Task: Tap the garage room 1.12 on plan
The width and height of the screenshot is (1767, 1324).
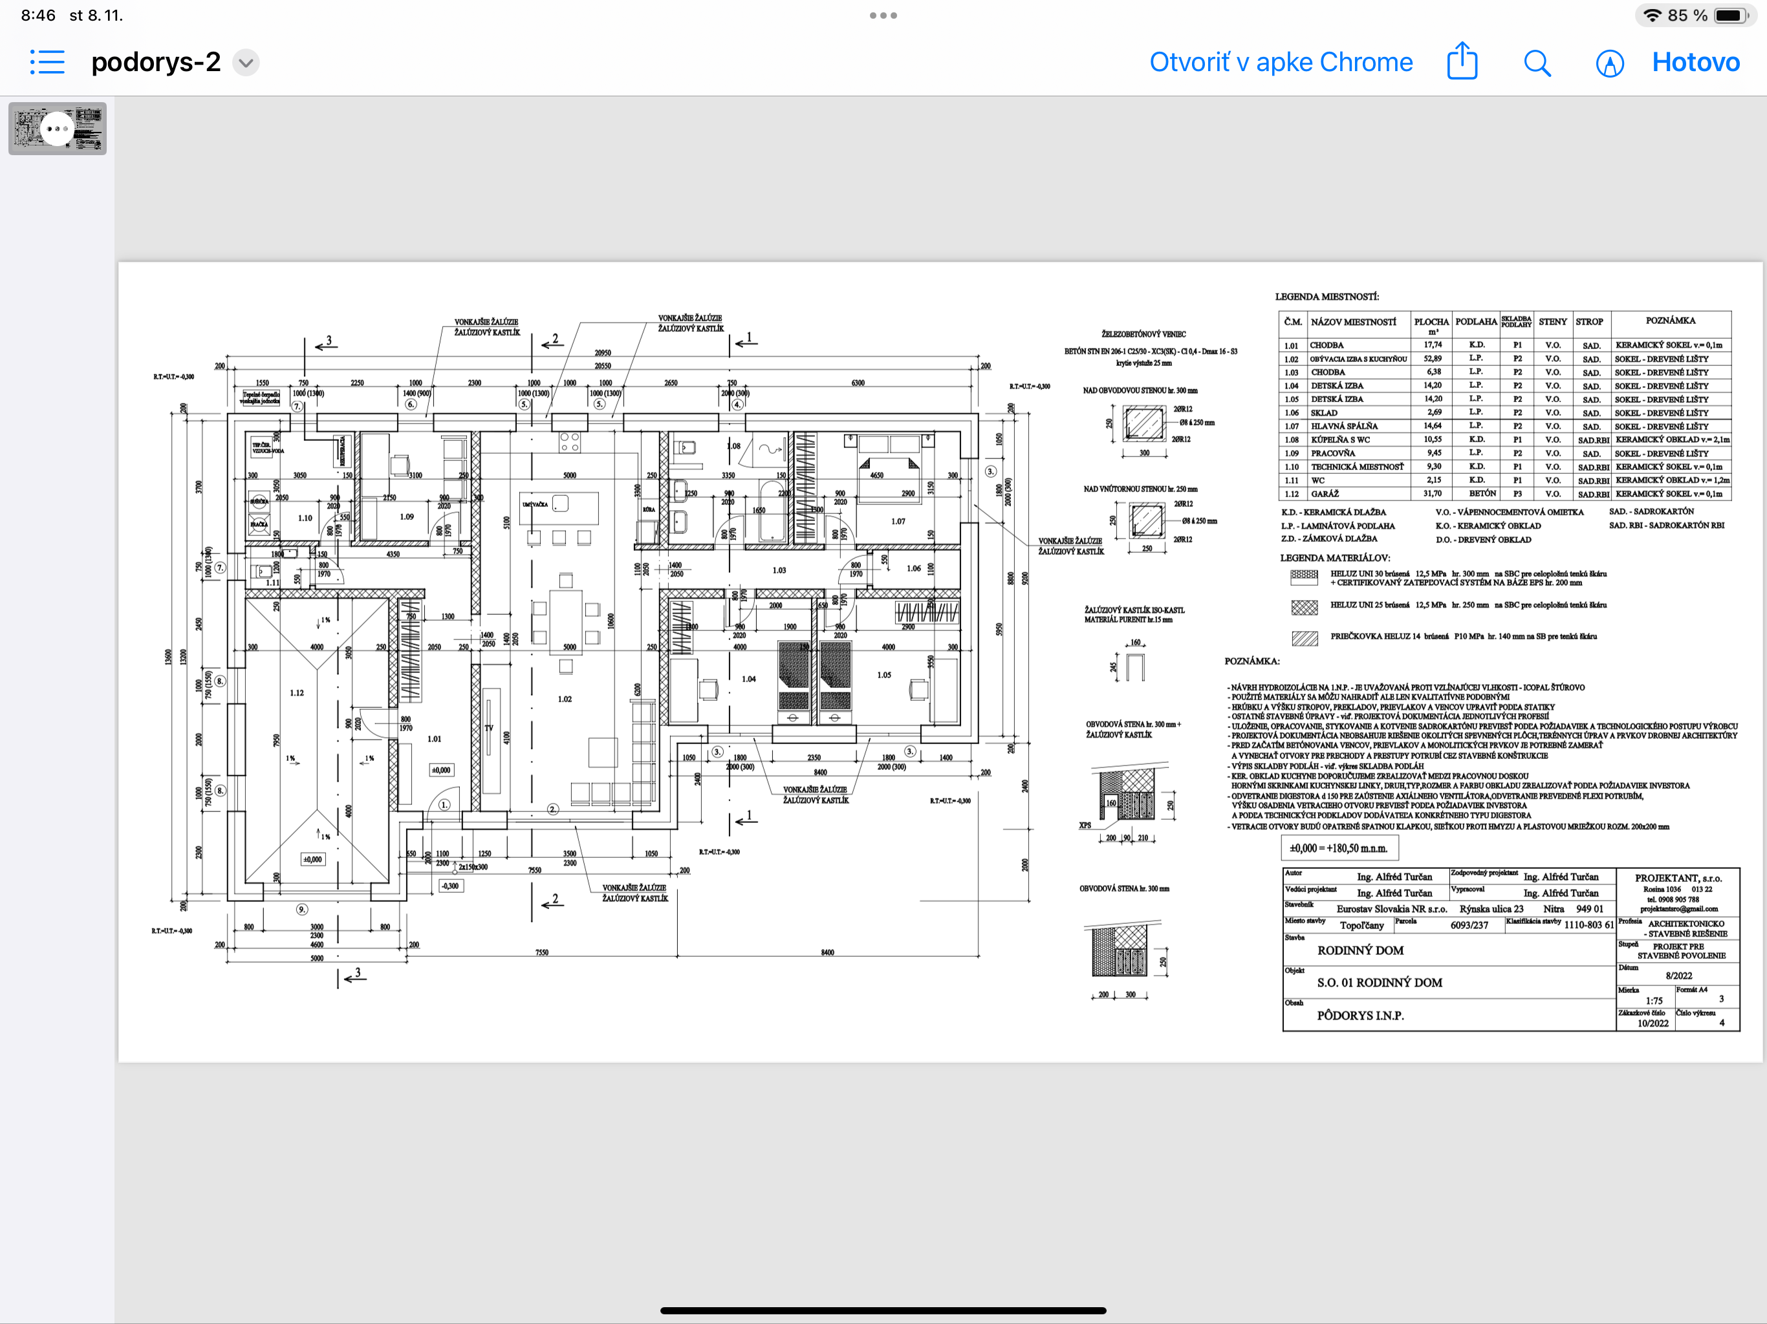Action: 297,693
